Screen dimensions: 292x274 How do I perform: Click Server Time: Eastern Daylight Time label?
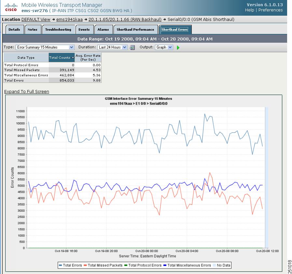click(x=147, y=256)
